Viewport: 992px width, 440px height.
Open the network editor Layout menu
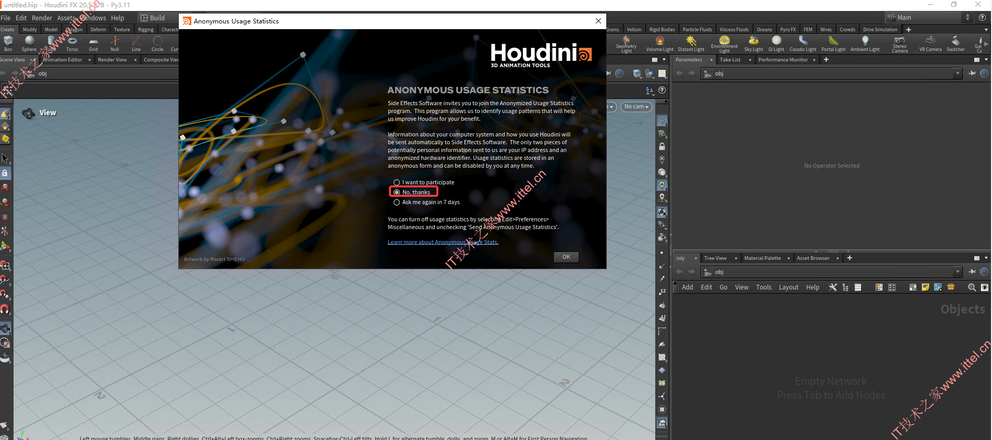tap(788, 287)
